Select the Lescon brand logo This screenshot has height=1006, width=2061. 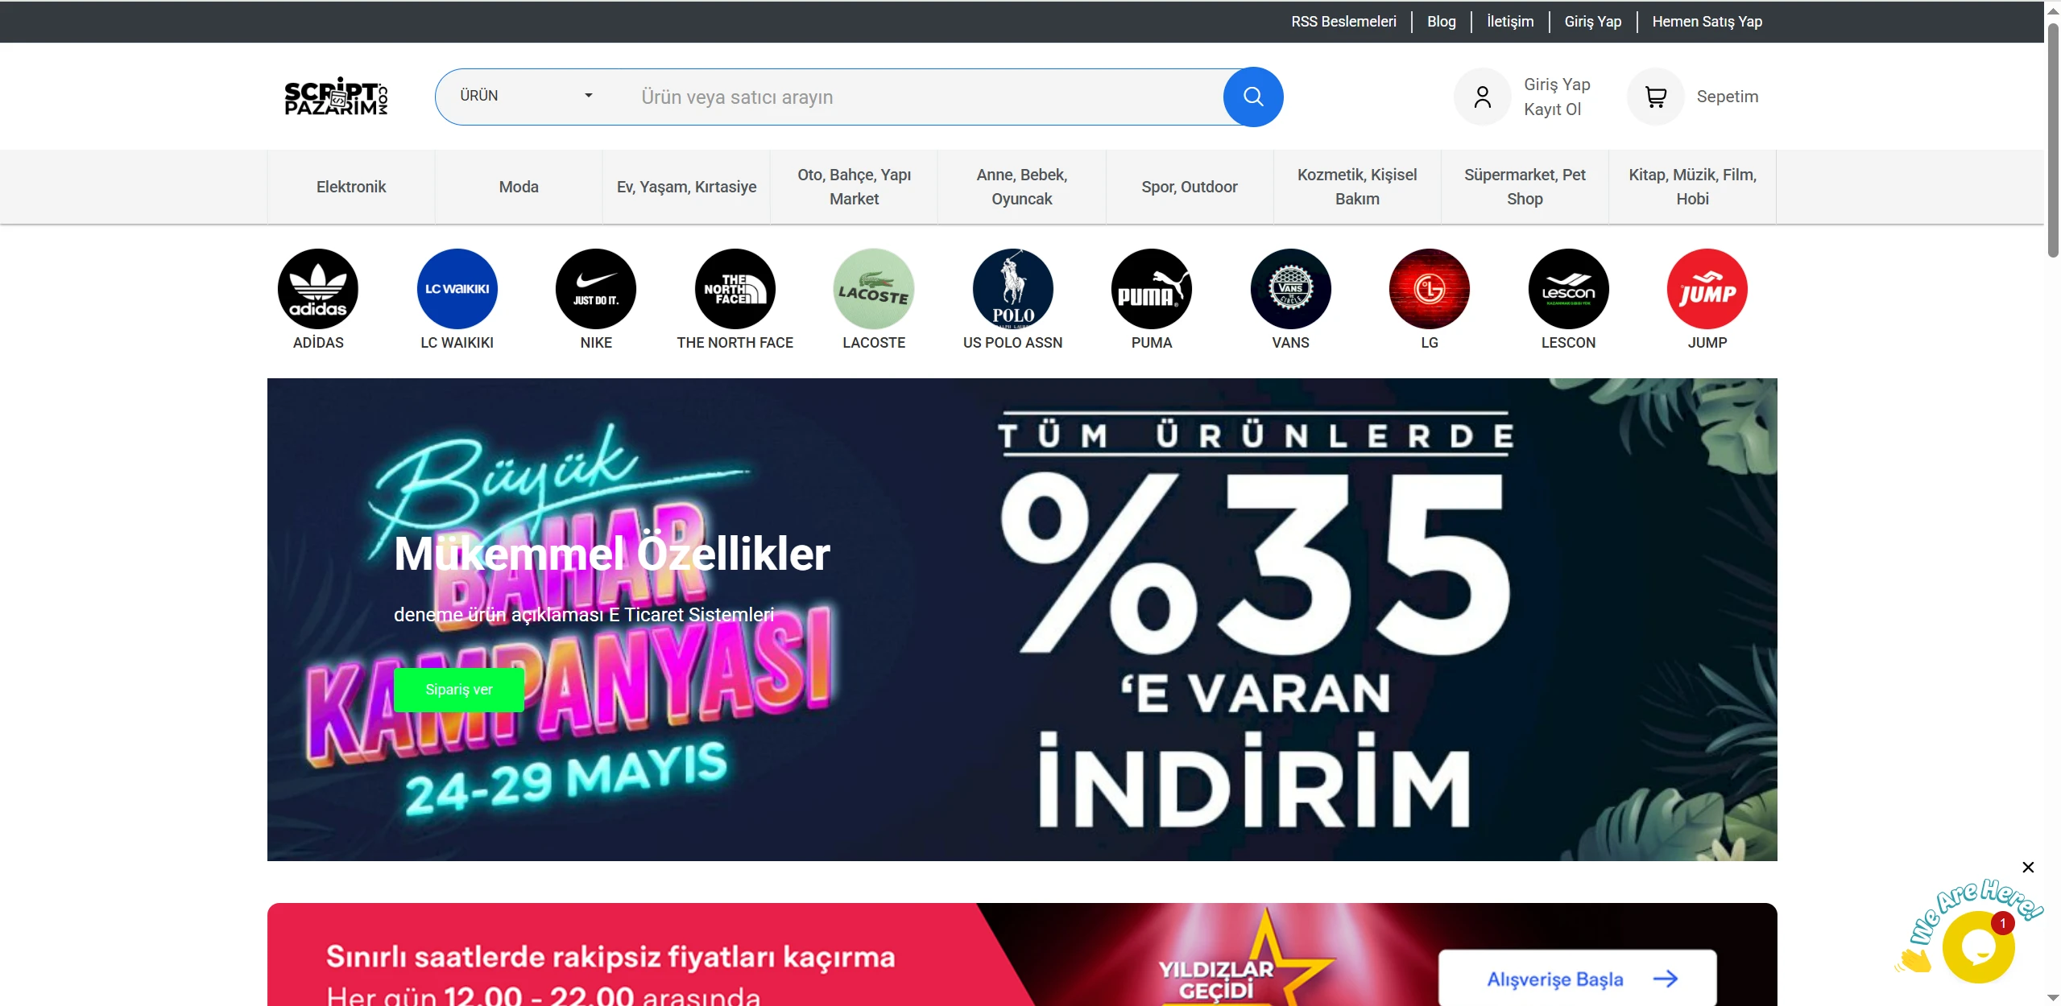(1569, 289)
